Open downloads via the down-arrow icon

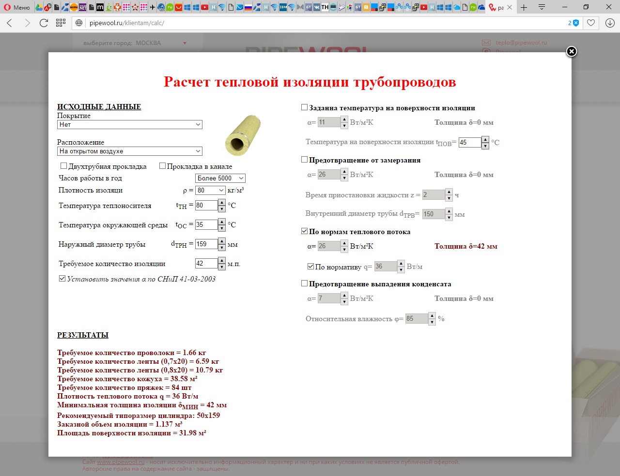pos(609,23)
